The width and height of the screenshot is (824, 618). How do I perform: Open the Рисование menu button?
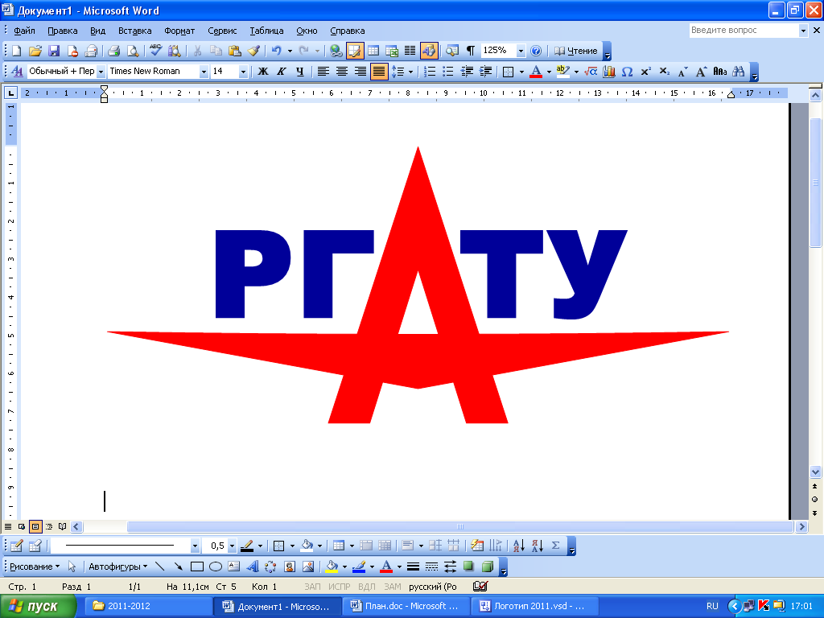[35, 566]
